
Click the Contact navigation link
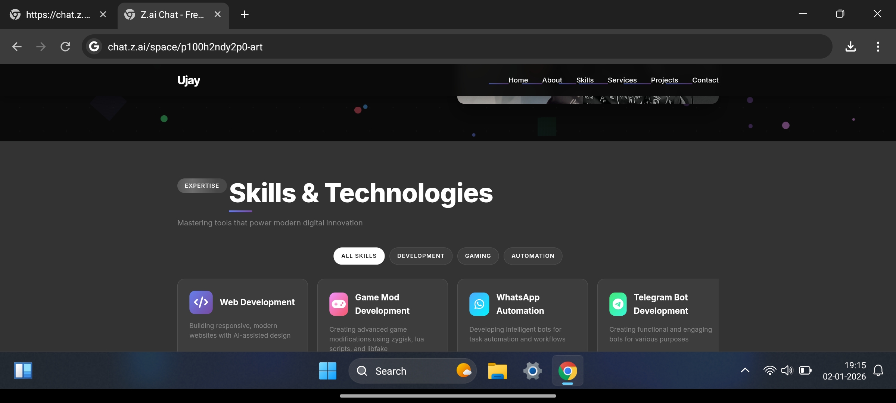point(705,80)
